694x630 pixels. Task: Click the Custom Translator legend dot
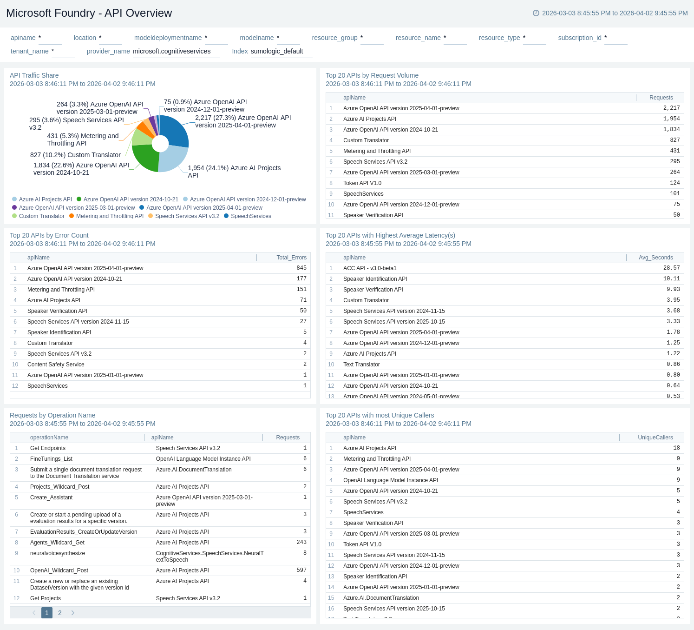pyautogui.click(x=14, y=216)
